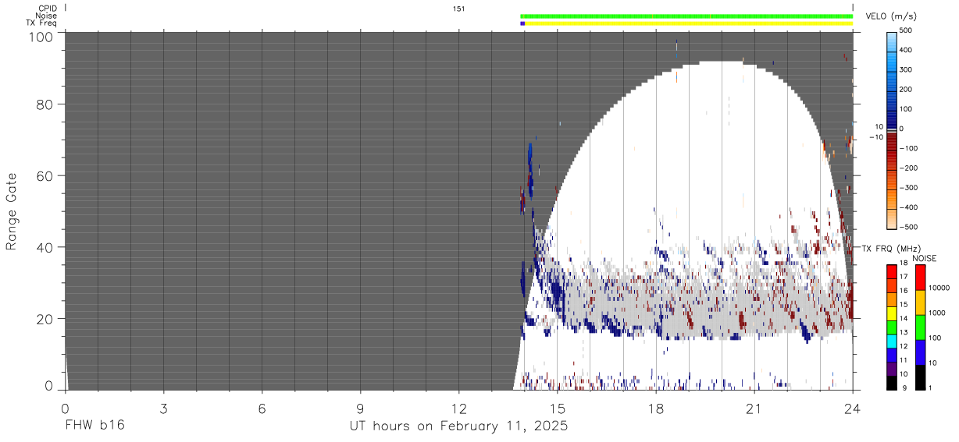Viewport: 959px width, 442px height.
Task: Click the purple 10-11 MHz frequency swatch
Action: tap(893, 368)
